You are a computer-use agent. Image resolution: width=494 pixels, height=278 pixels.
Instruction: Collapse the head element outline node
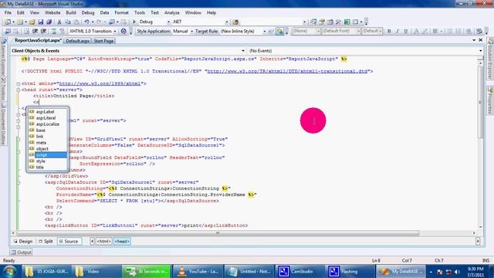coord(19,90)
